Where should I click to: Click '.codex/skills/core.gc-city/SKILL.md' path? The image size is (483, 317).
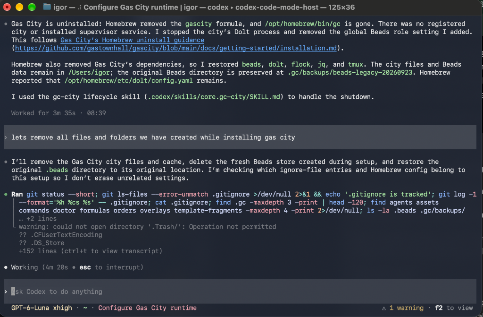click(x=214, y=97)
